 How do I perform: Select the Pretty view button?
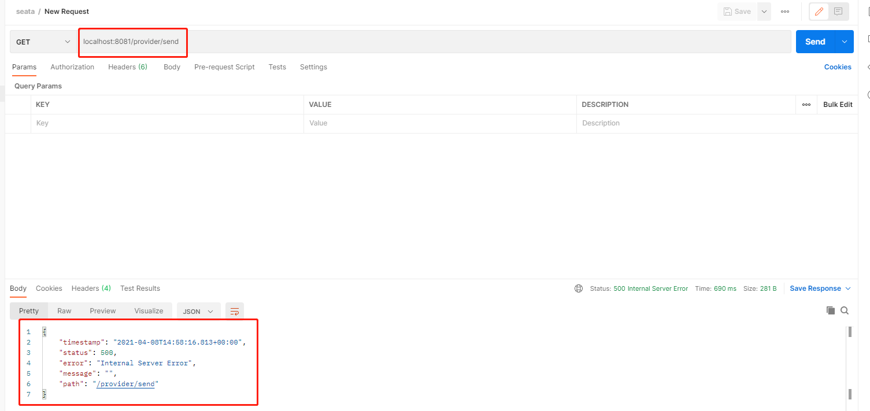[x=29, y=311]
